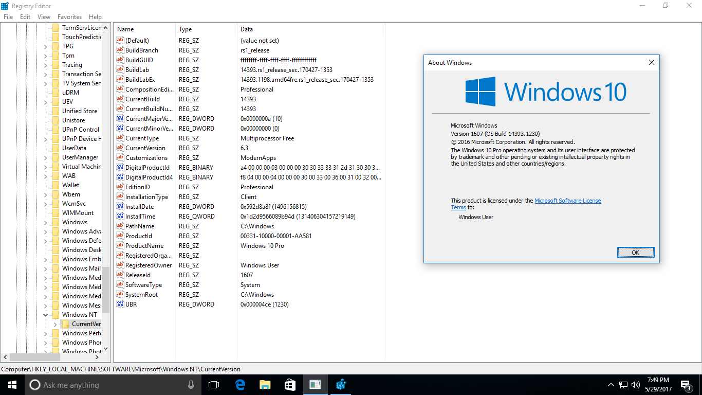Click the ProductId data 00331-10000-00001-AA581
Viewport: 702px width, 395px height.
tap(276, 236)
